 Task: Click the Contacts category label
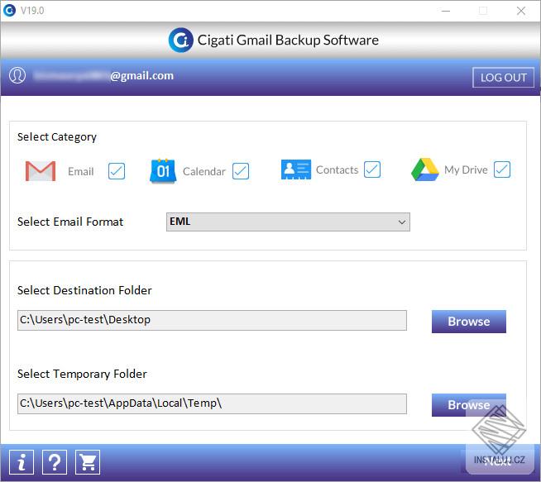click(337, 170)
